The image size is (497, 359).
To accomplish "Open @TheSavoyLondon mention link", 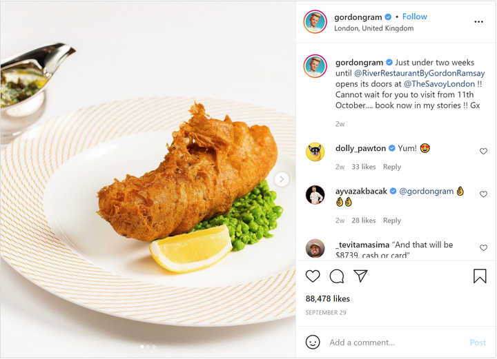I will click(440, 84).
